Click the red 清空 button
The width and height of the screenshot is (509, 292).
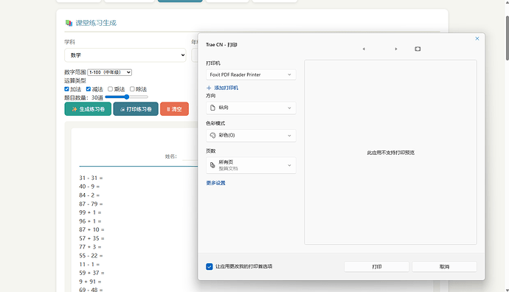coord(174,109)
